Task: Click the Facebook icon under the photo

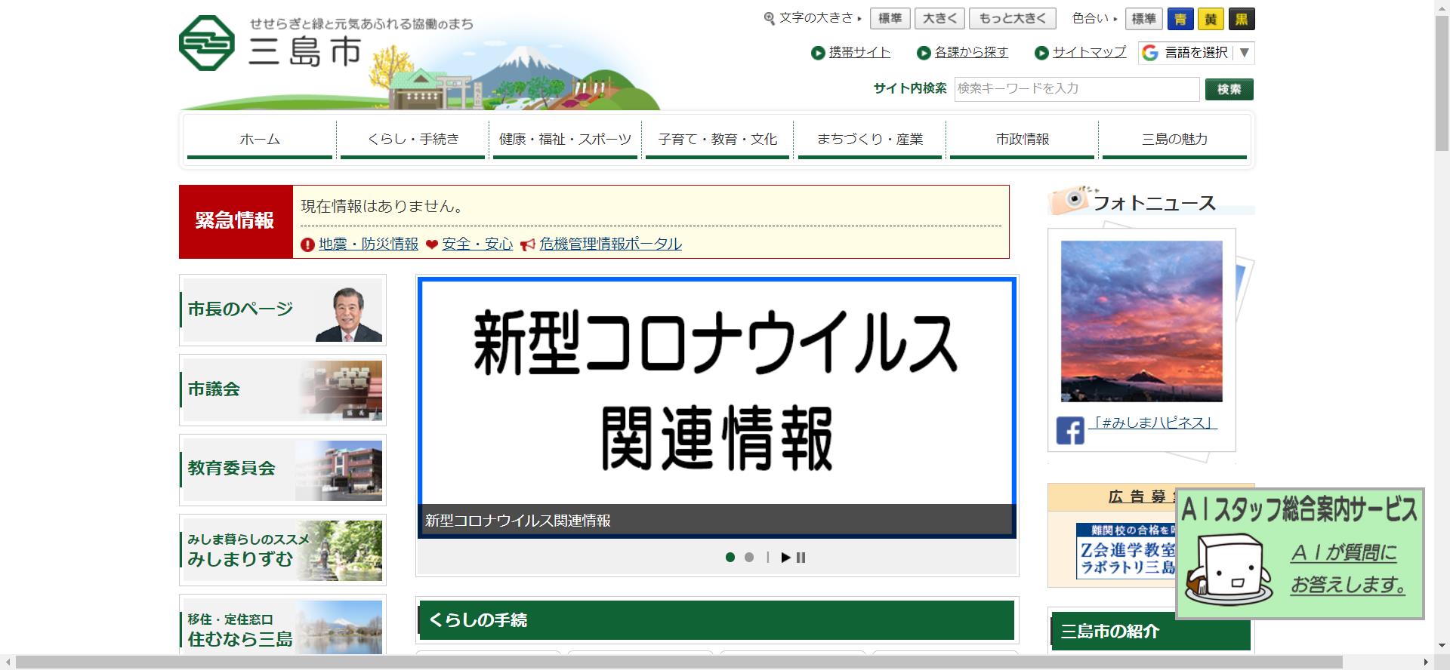Action: [1070, 431]
